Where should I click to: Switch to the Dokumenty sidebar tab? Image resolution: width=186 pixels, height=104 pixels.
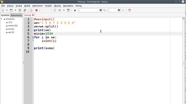point(16,15)
